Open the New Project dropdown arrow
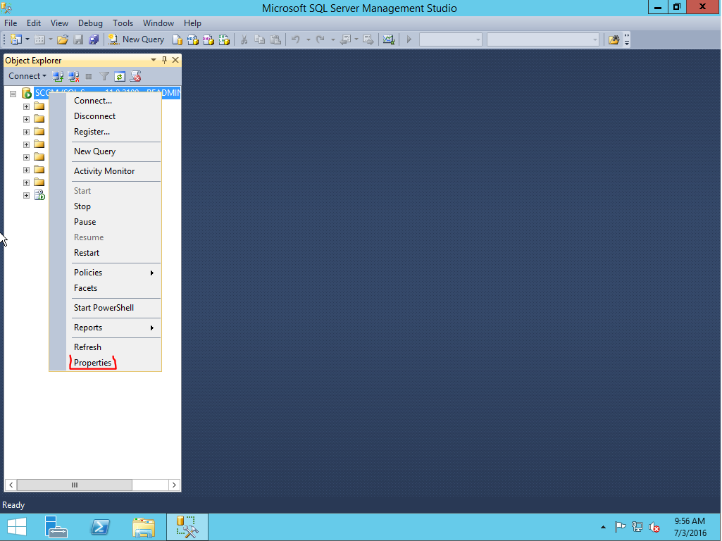Screen dimensions: 722x541 (27, 39)
